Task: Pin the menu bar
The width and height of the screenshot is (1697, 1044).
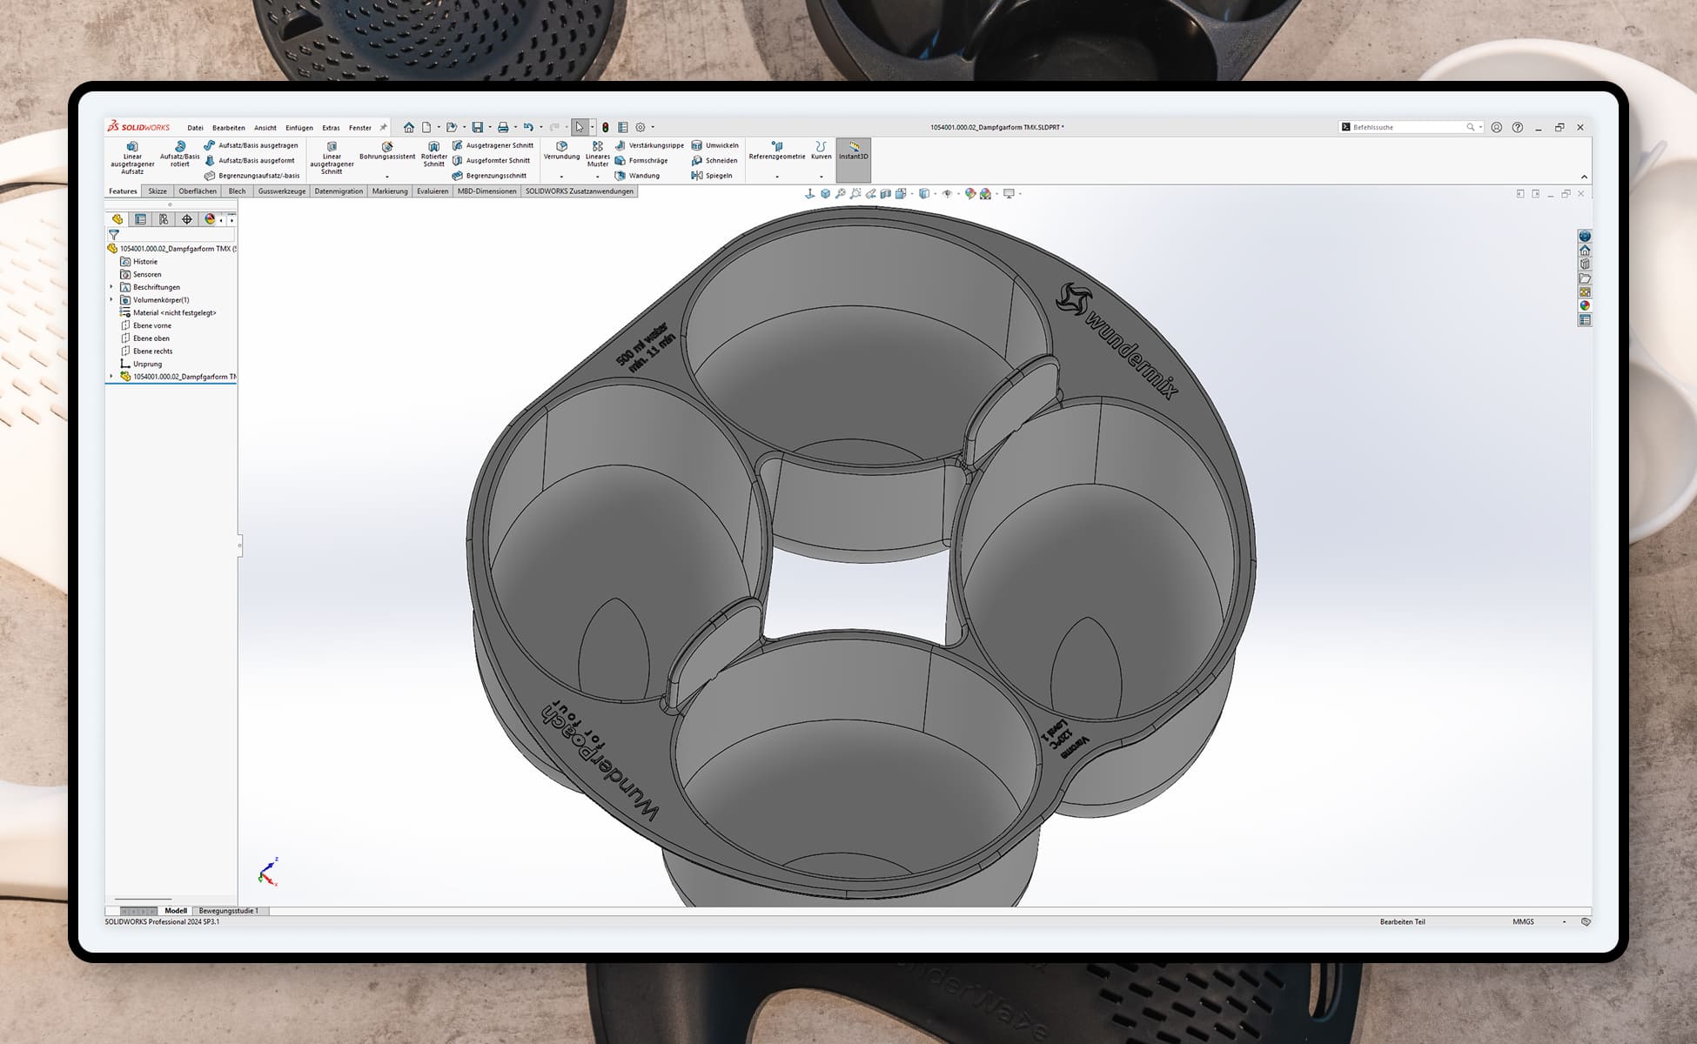Action: (x=383, y=127)
